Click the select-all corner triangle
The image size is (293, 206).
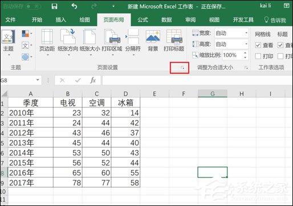(x=4, y=94)
